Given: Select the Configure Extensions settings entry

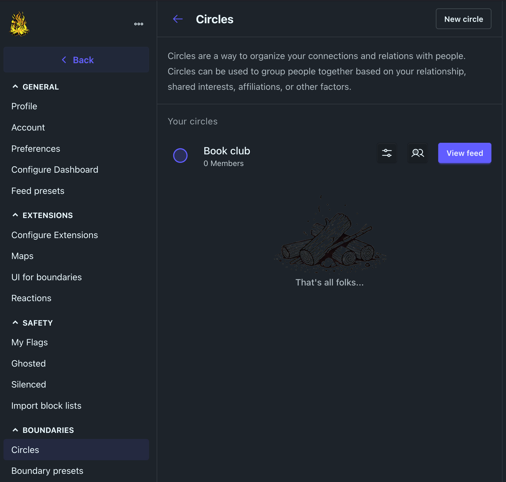Looking at the screenshot, I should [55, 235].
